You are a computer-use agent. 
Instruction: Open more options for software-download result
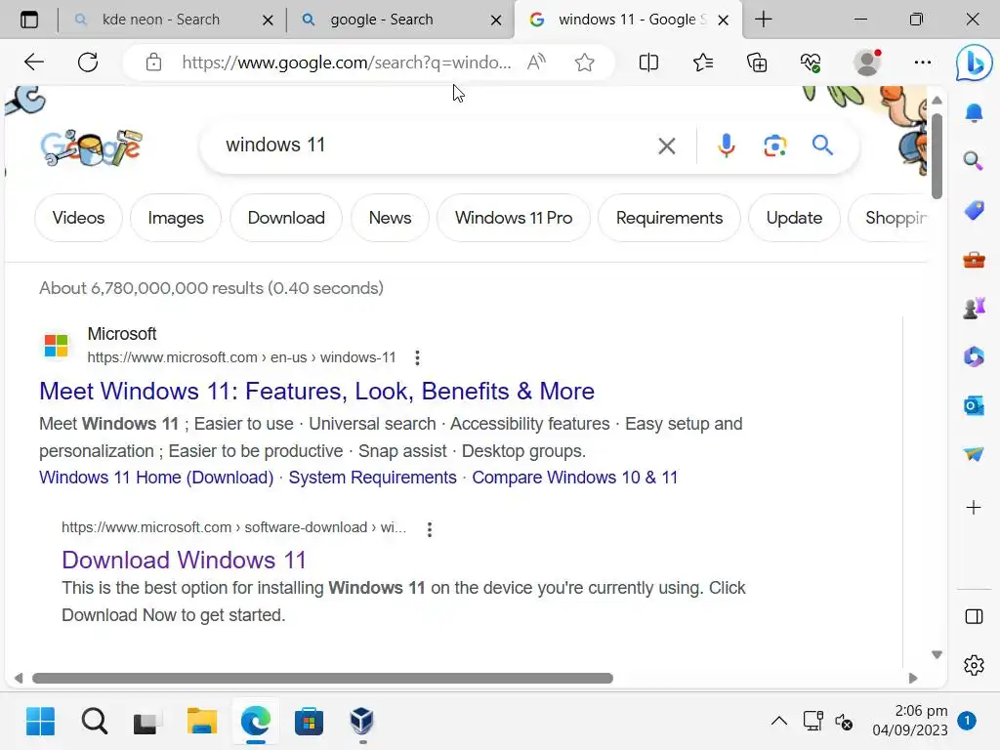430,529
